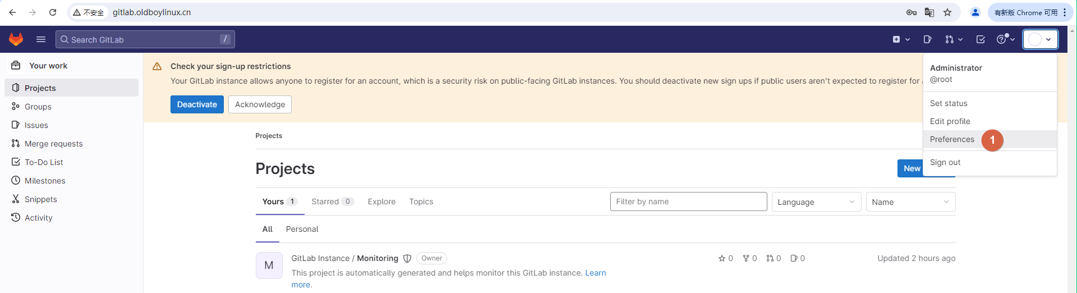Open Issues in the left sidebar
This screenshot has height=293, width=1077.
(x=71, y=125)
